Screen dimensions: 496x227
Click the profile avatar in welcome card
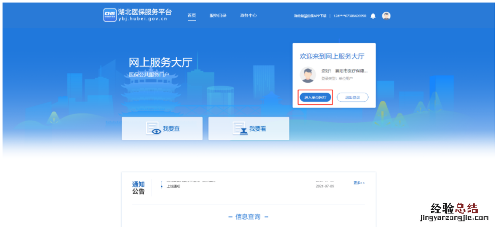(308, 75)
